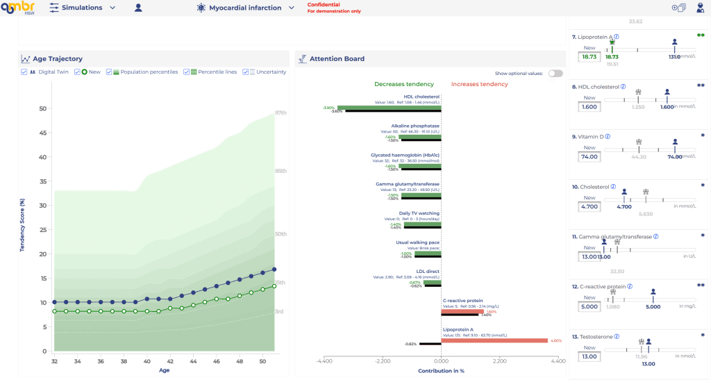Show info for Vitamin D parameter
Image resolution: width=711 pixels, height=382 pixels.
click(608, 137)
